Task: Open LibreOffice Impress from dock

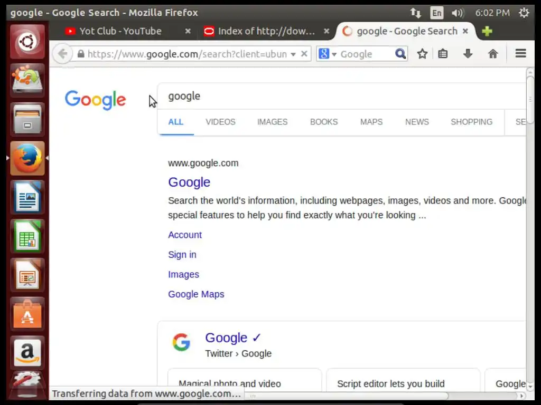Action: tap(27, 275)
